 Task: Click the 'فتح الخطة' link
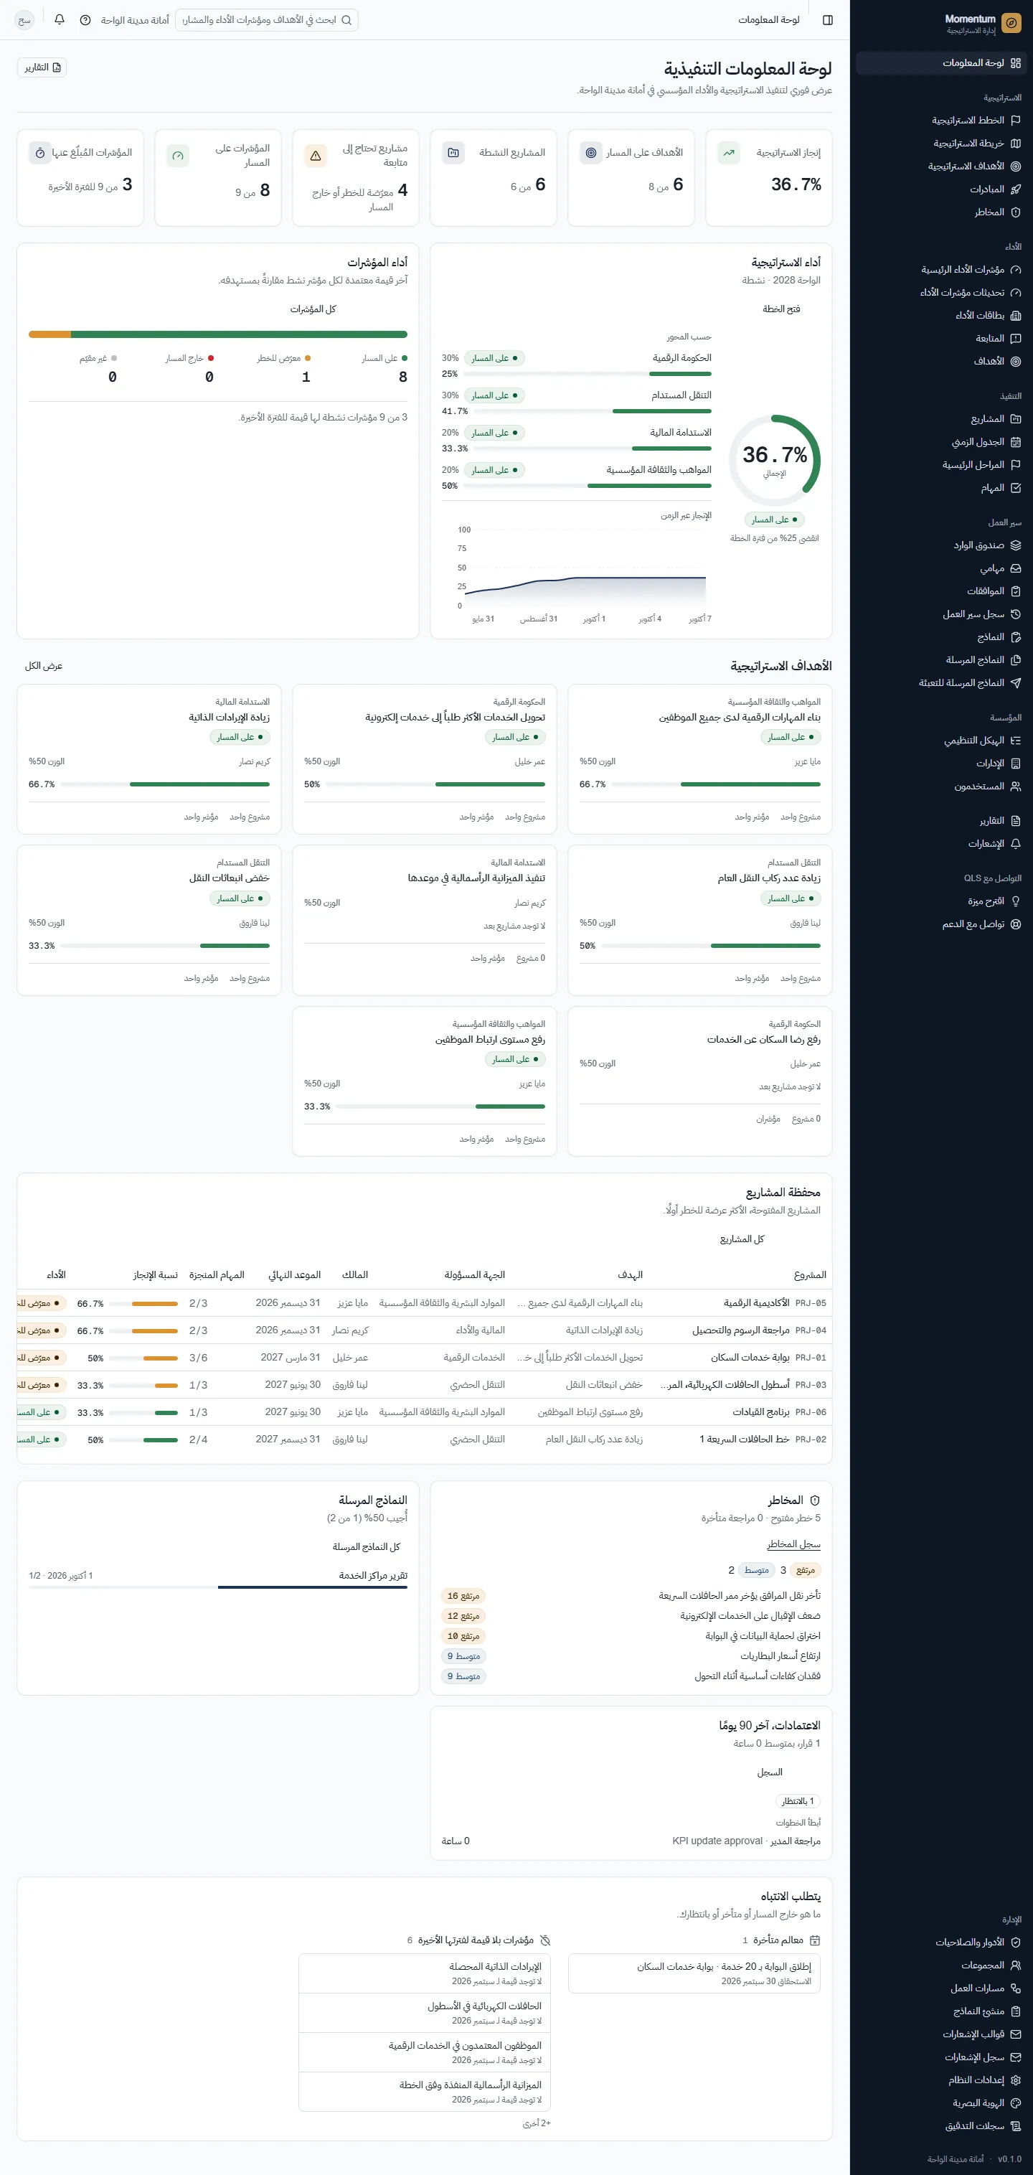(780, 309)
